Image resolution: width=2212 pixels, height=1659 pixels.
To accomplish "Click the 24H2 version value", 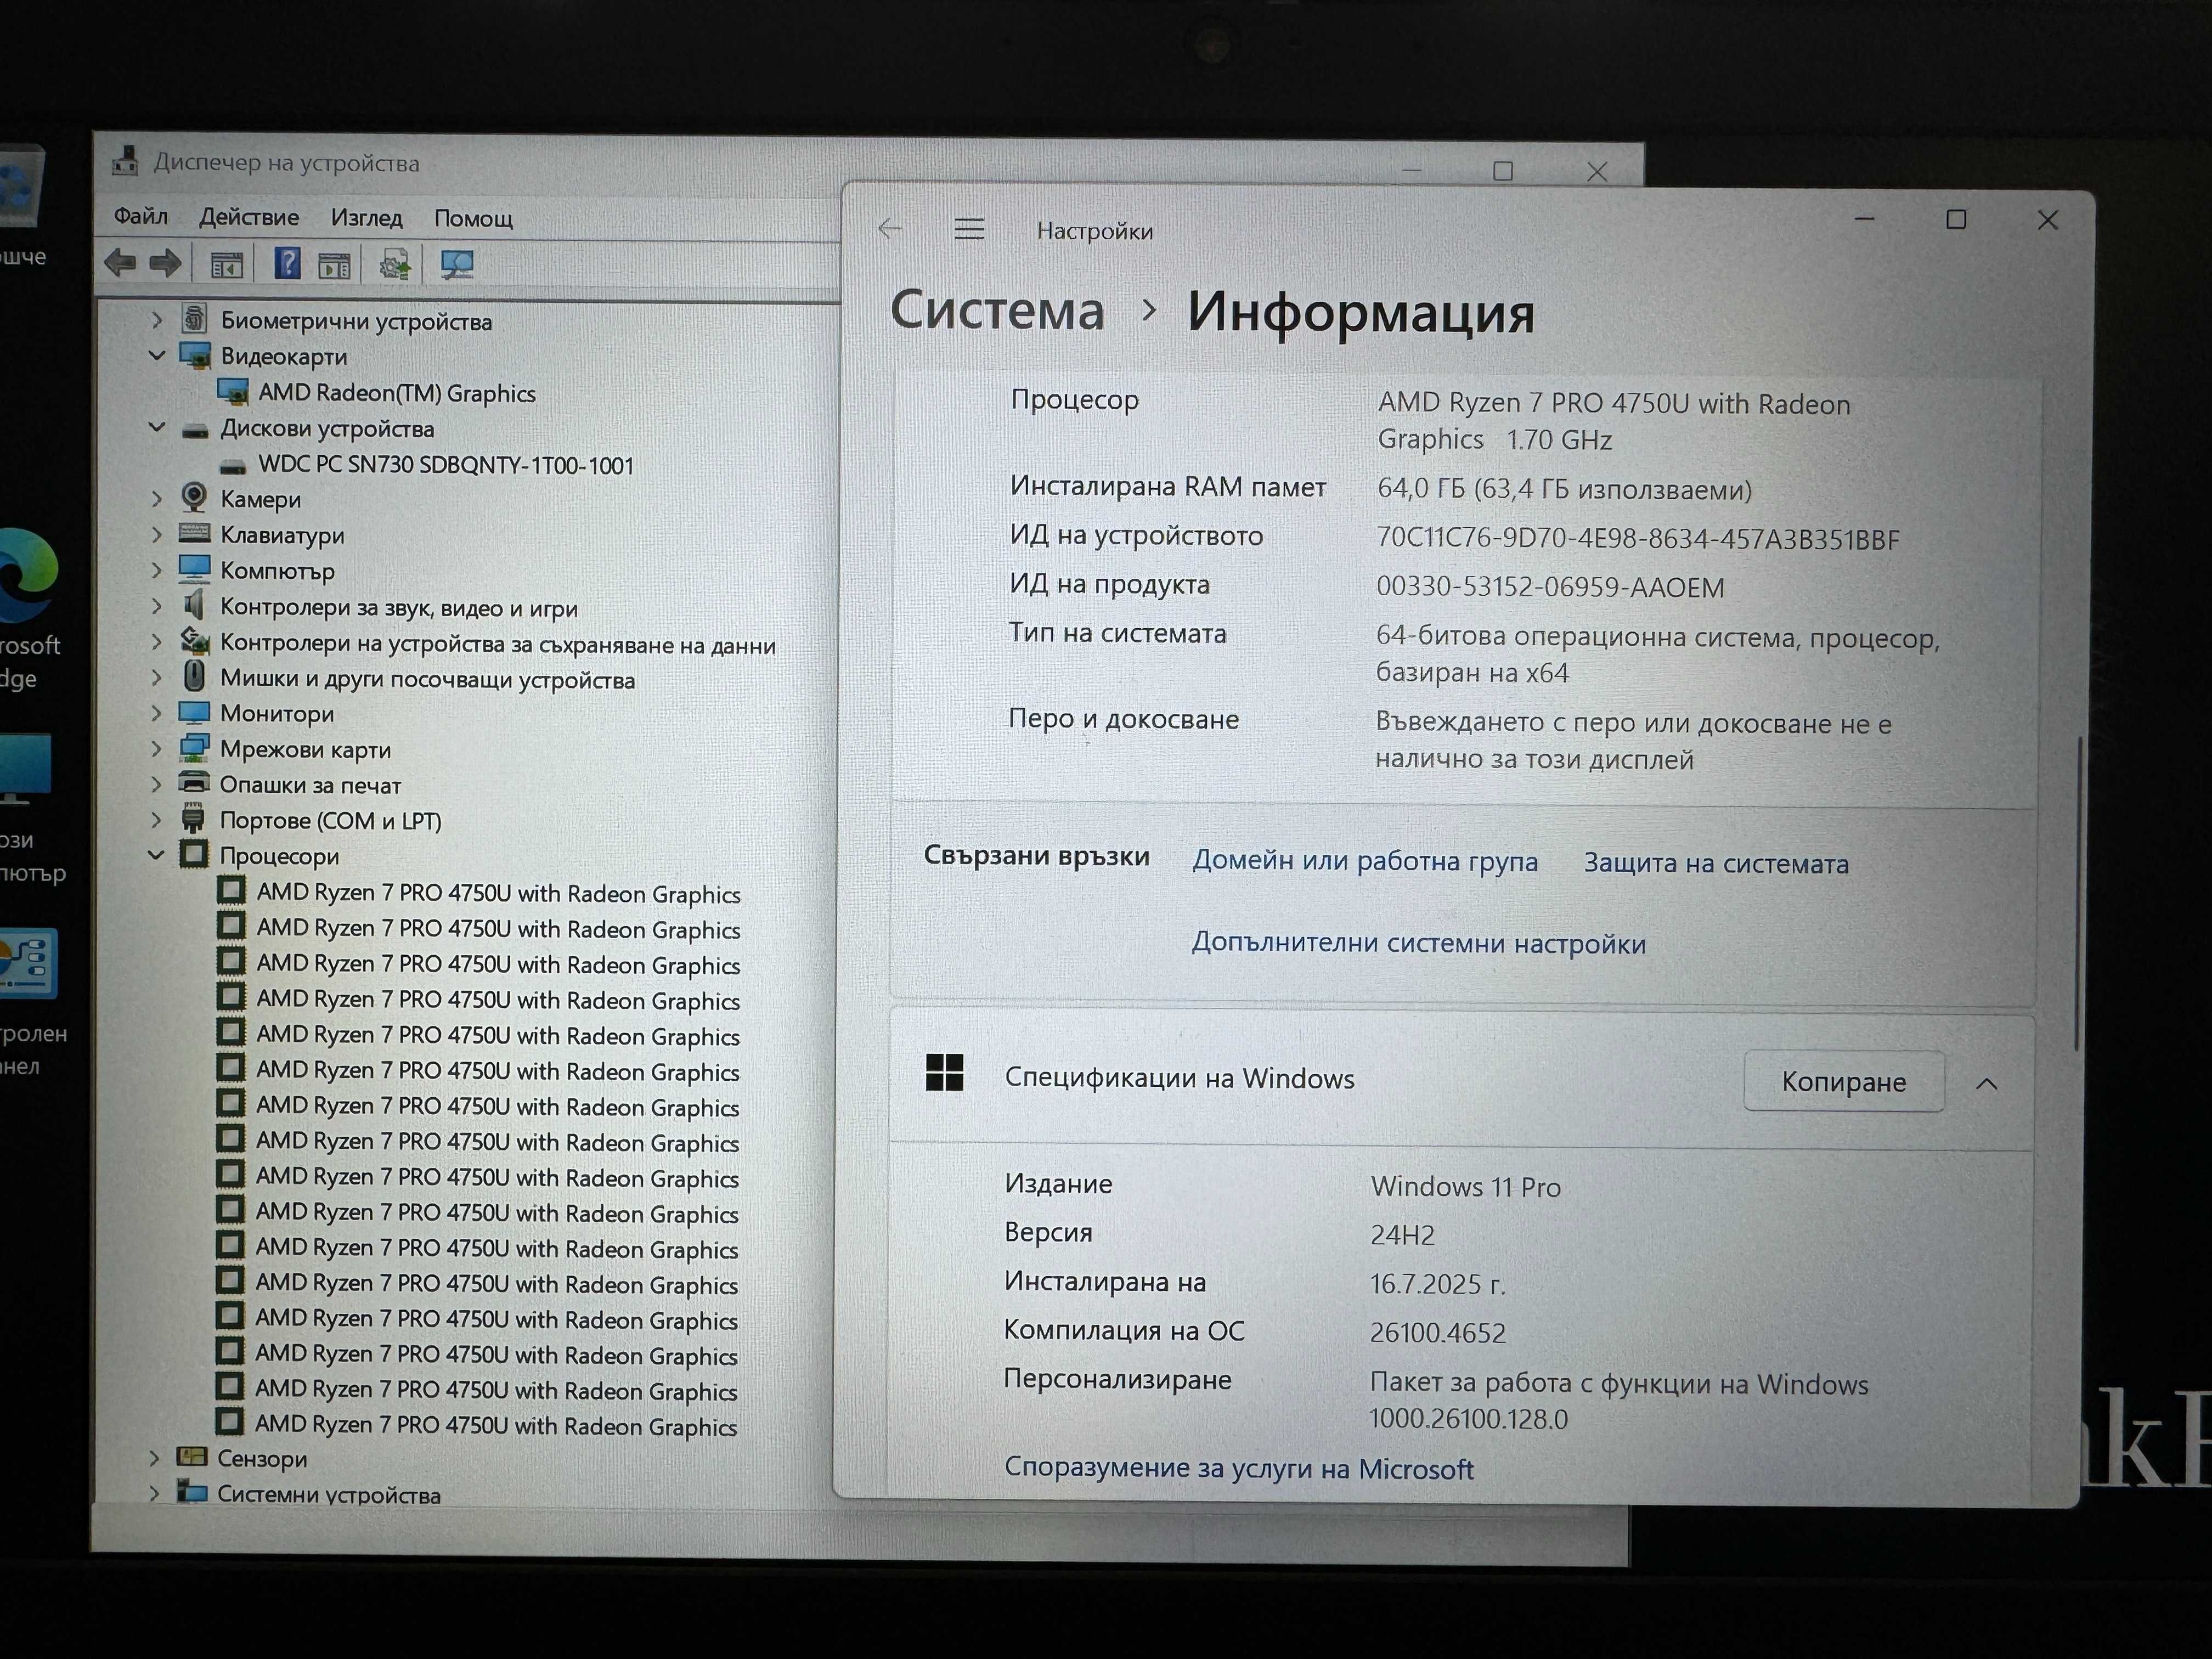I will pyautogui.click(x=1402, y=1235).
